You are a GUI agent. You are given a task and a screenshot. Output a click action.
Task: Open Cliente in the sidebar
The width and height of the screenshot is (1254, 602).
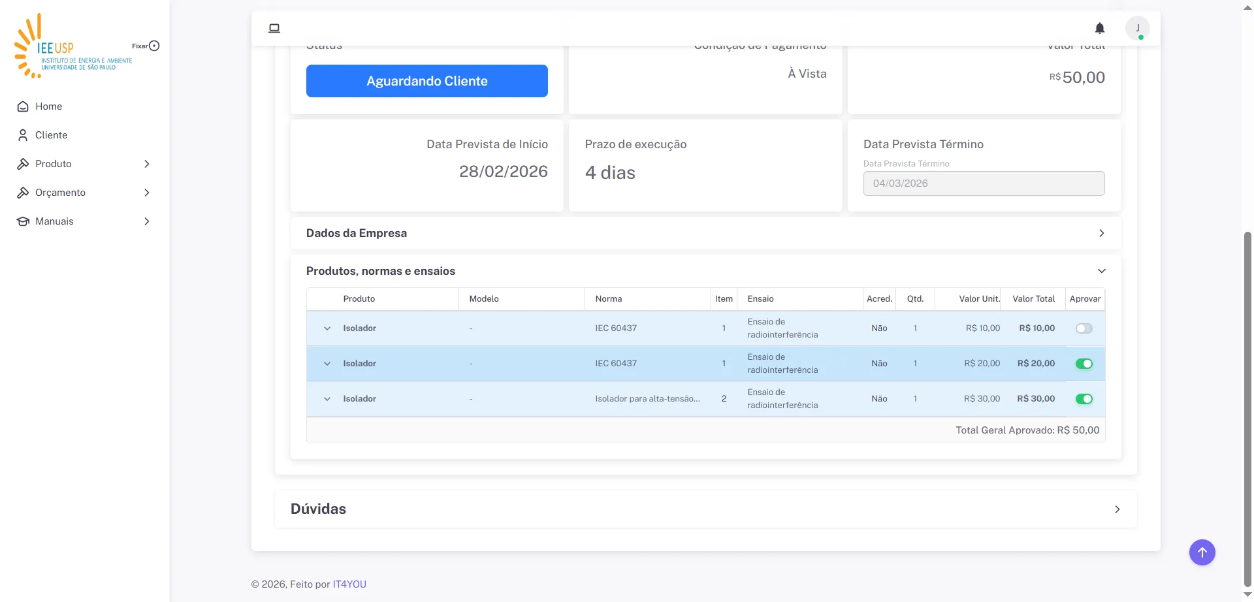pos(52,135)
